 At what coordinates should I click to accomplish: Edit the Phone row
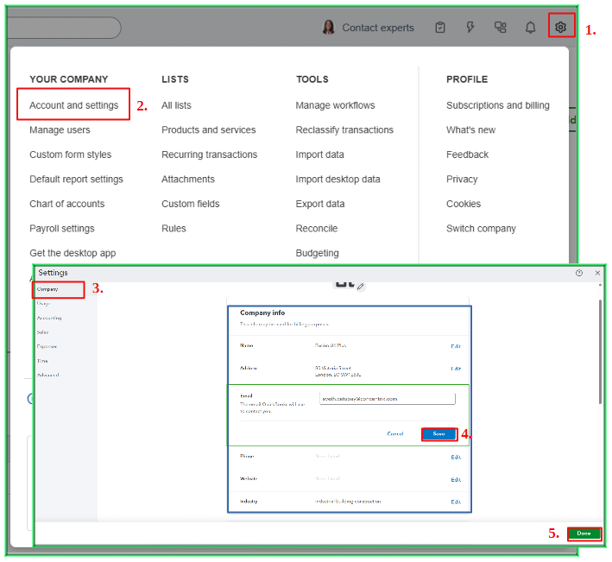pyautogui.click(x=456, y=457)
